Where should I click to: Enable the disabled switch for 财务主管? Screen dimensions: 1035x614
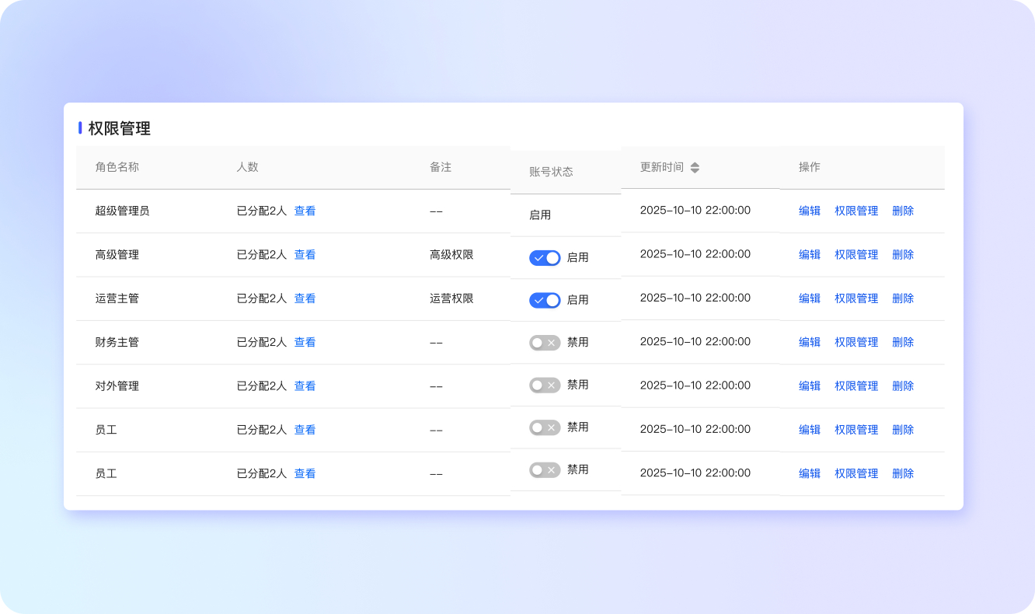click(x=544, y=342)
